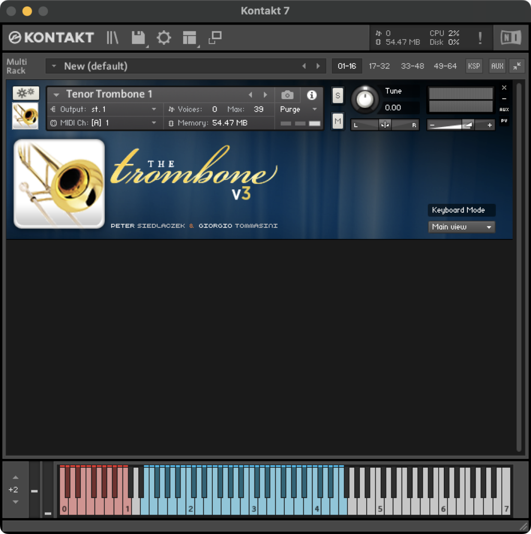531x534 pixels.
Task: Toggle the PV performance view button
Action: [x=504, y=121]
